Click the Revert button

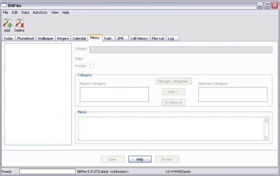click(x=167, y=159)
